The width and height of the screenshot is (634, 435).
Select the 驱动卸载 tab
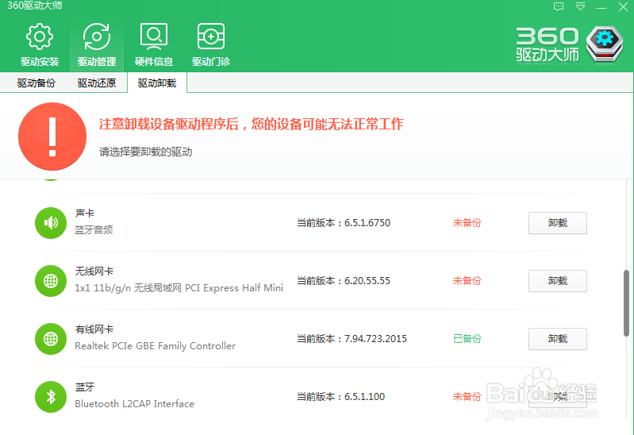157,83
